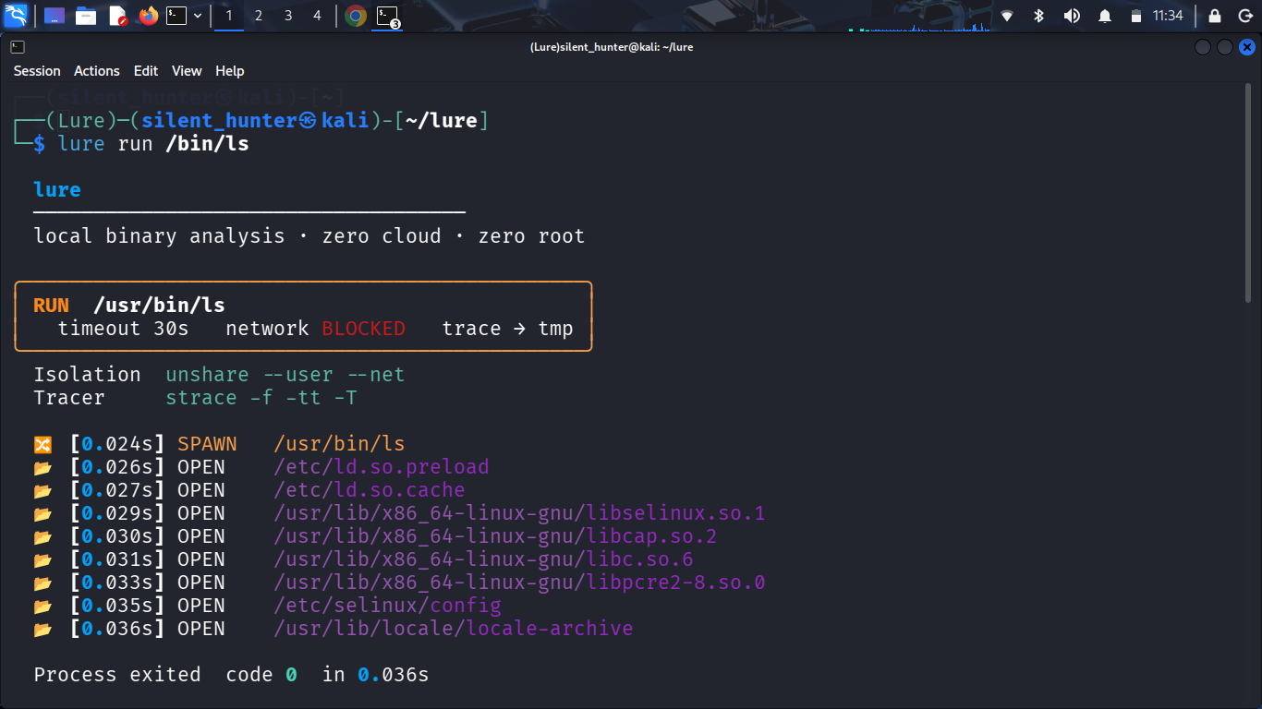Click the folder icon for ld.so.cache row
Screen dimensions: 1262x709
click(42, 491)
